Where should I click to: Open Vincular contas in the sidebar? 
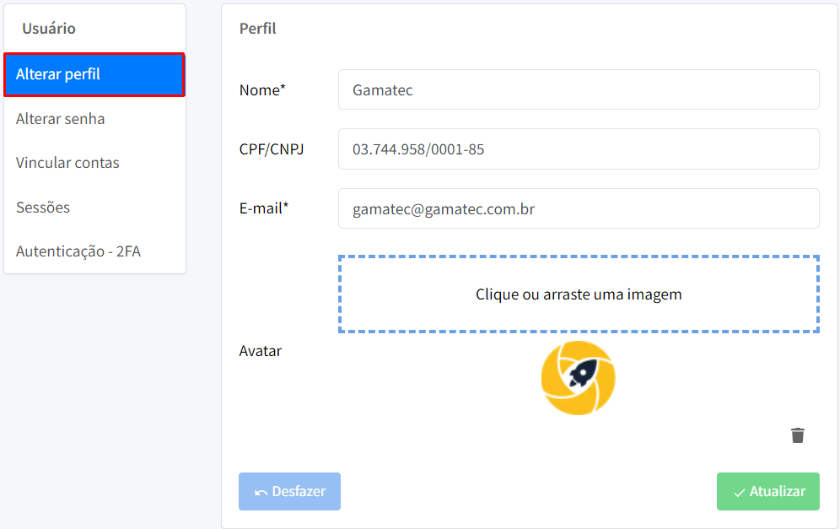94,162
